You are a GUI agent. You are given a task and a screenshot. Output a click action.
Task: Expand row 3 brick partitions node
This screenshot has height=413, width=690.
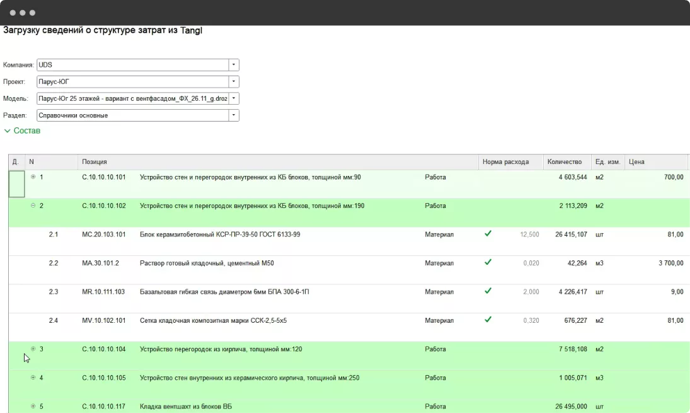[x=33, y=349]
